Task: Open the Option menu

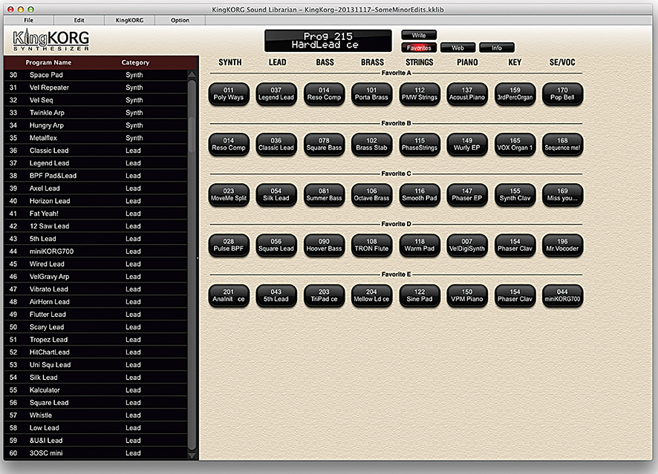Action: click(x=180, y=20)
